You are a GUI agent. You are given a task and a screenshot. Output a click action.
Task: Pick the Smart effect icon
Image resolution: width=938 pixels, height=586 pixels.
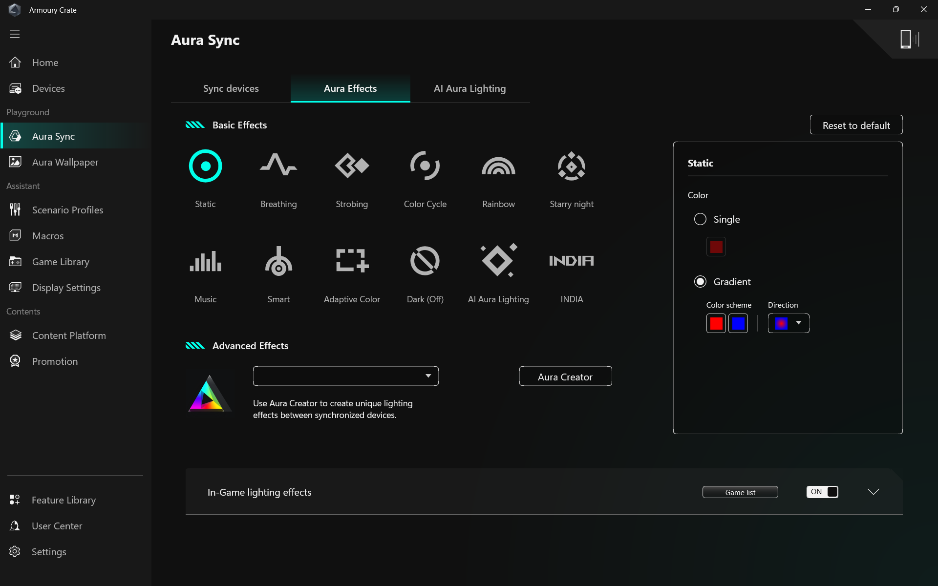pyautogui.click(x=278, y=261)
